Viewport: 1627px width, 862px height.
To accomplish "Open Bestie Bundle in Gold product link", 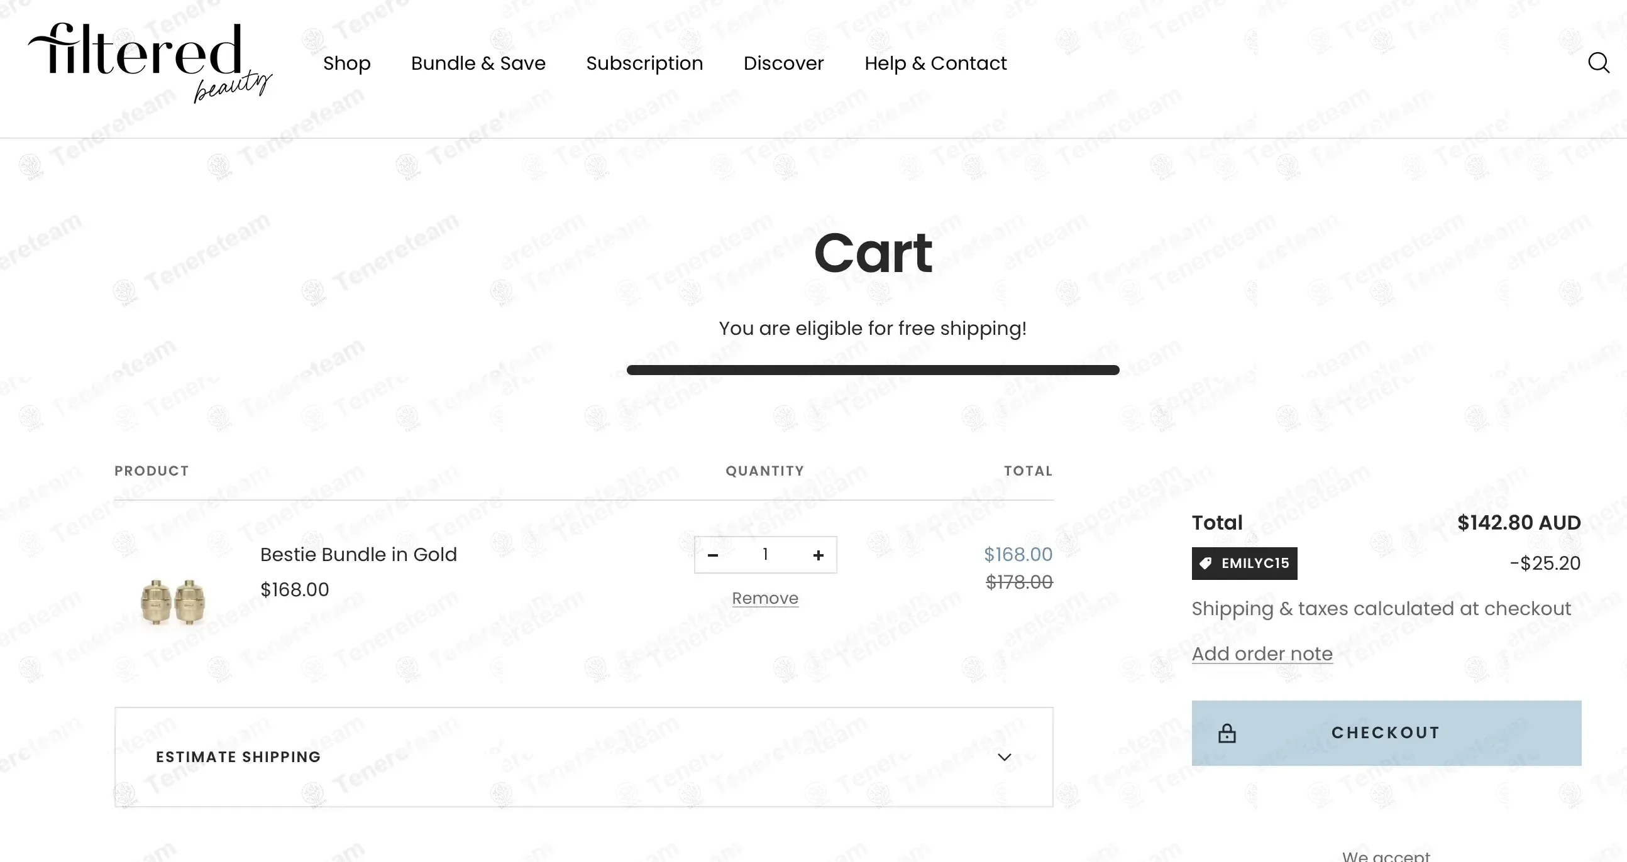I will coord(358,555).
